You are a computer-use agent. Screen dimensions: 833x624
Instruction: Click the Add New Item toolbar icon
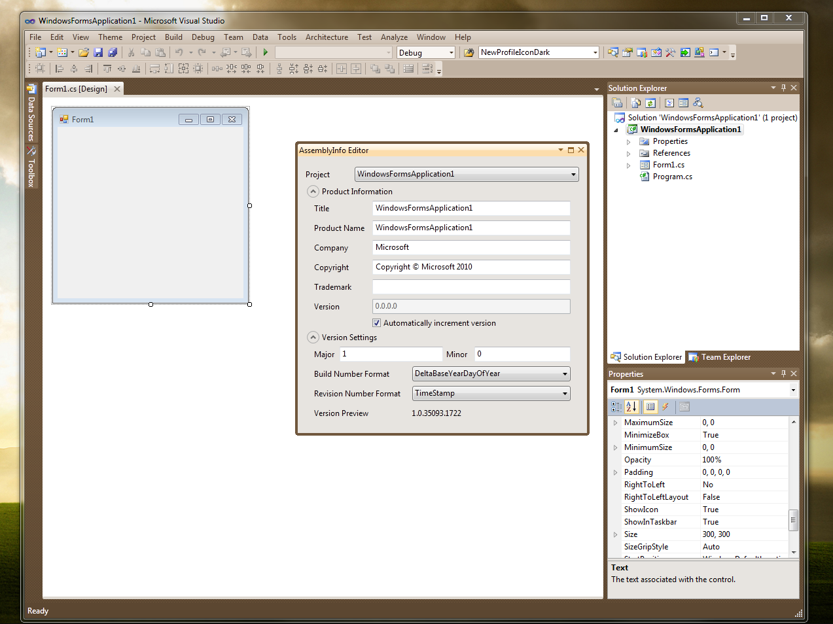(x=62, y=52)
